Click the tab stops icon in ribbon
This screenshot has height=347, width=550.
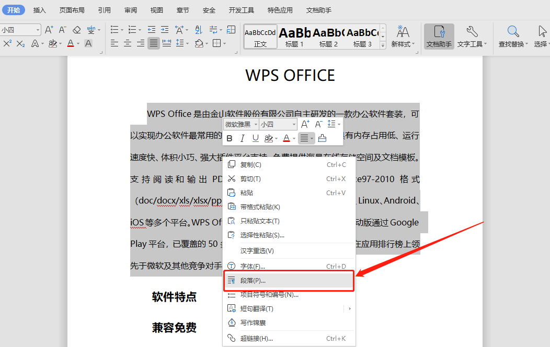point(231,30)
